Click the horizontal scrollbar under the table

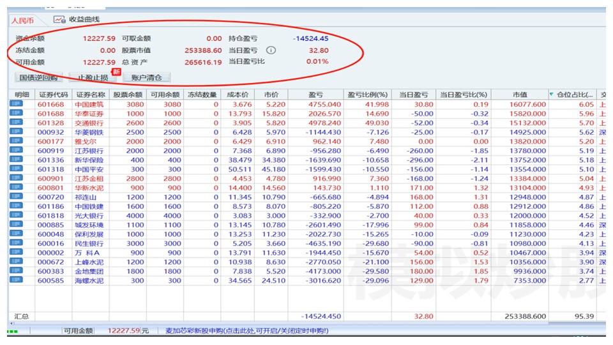(280, 324)
